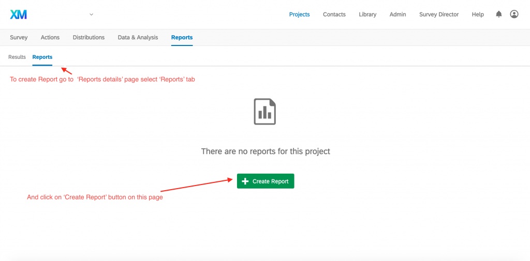Open the notifications bell icon
Screen dimensions: 530x261
498,14
